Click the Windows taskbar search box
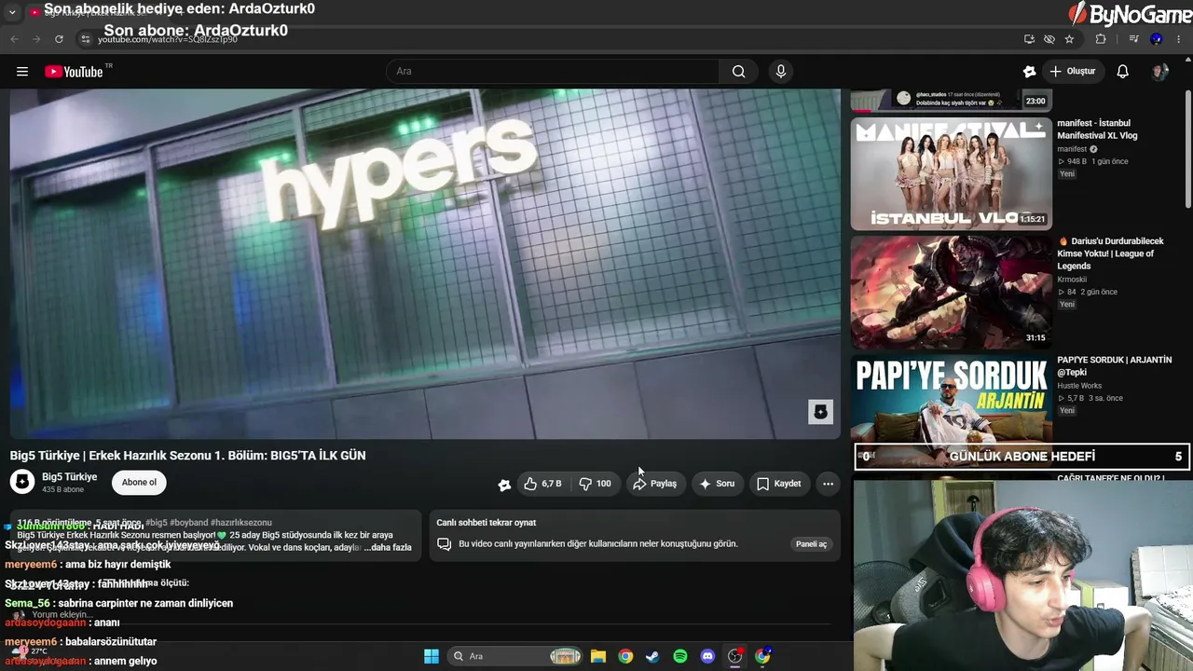 (515, 656)
